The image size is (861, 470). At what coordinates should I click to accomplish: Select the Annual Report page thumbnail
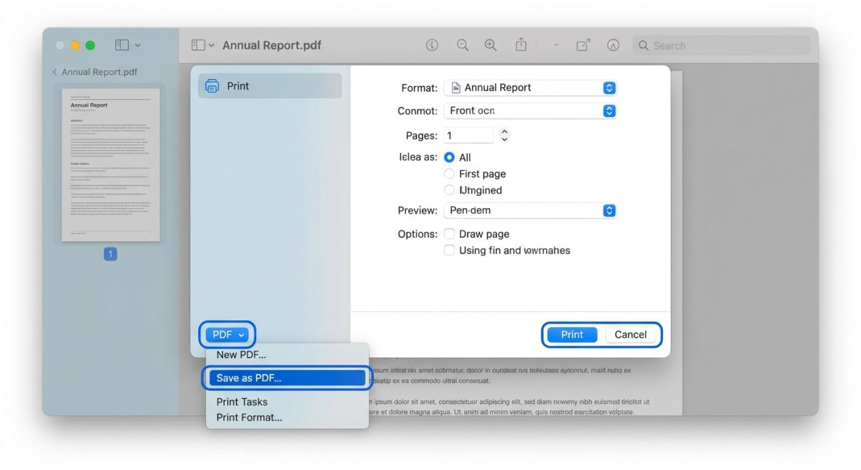(x=110, y=164)
